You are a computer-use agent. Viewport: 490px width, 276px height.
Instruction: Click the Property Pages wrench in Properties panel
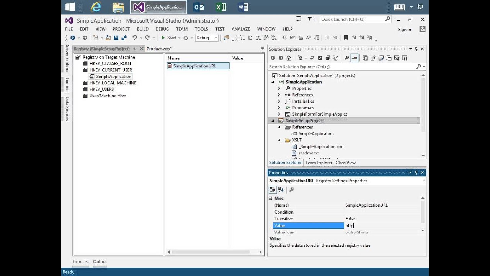(x=291, y=189)
